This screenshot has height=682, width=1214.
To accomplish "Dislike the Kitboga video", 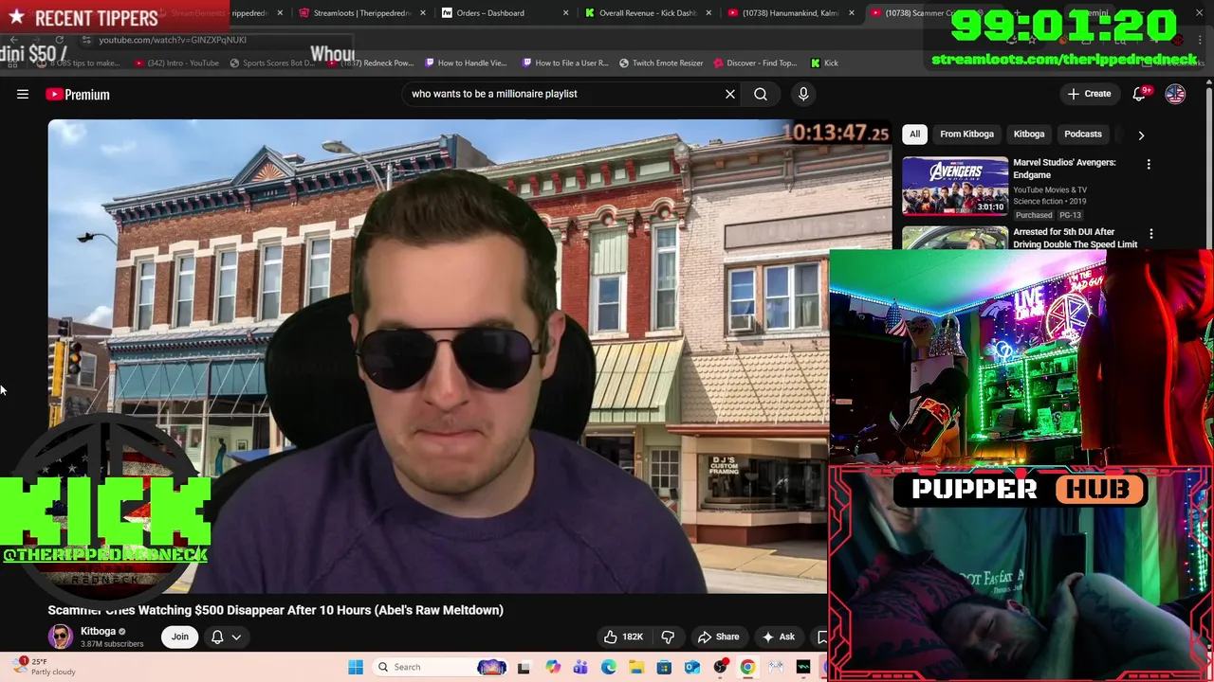I will pos(668,637).
